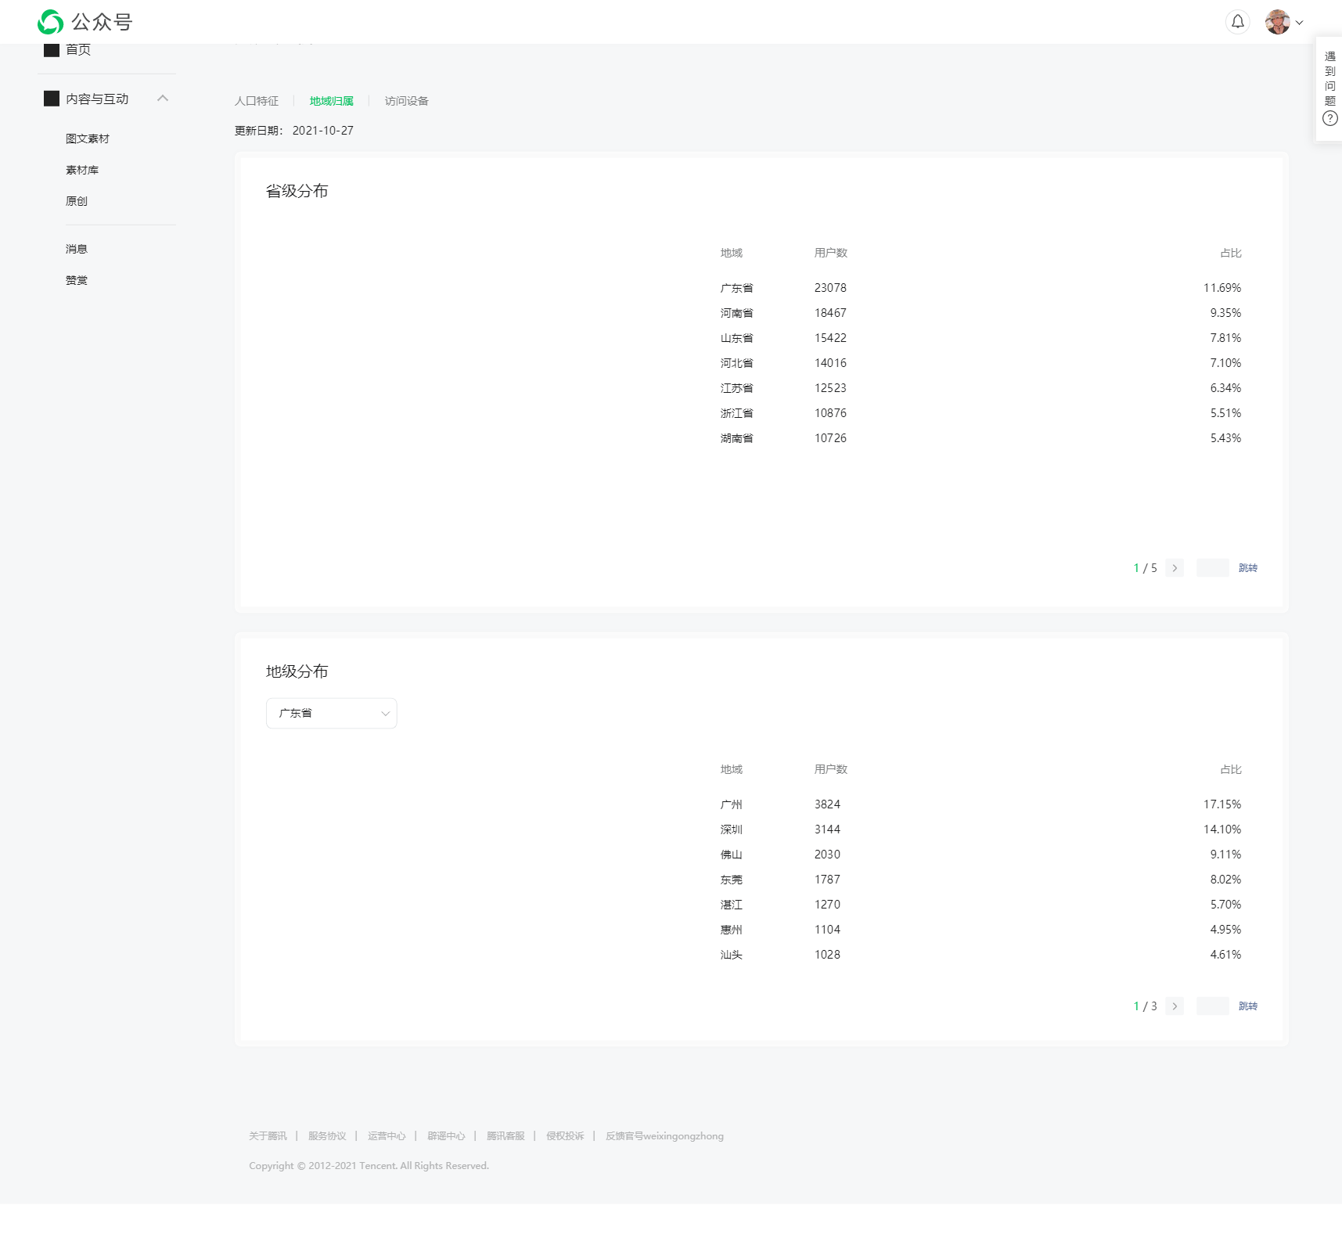Click the user avatar in header
This screenshot has height=1245, width=1342.
click(1277, 22)
